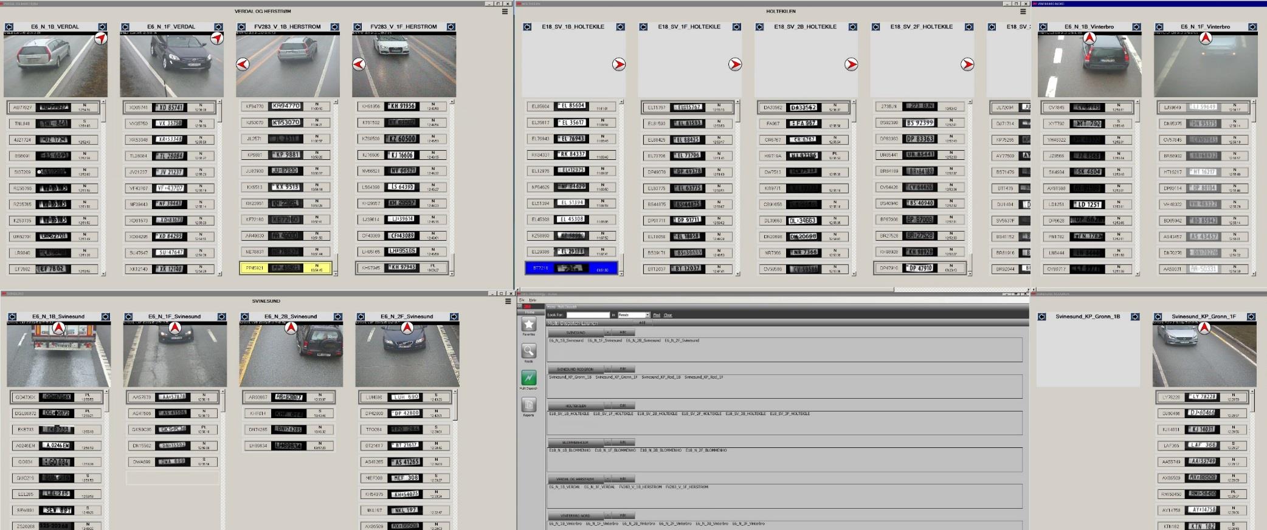Click previous arrow of E18_SV_1F_HOLTEKILE
1267x530 pixels.
[643, 27]
